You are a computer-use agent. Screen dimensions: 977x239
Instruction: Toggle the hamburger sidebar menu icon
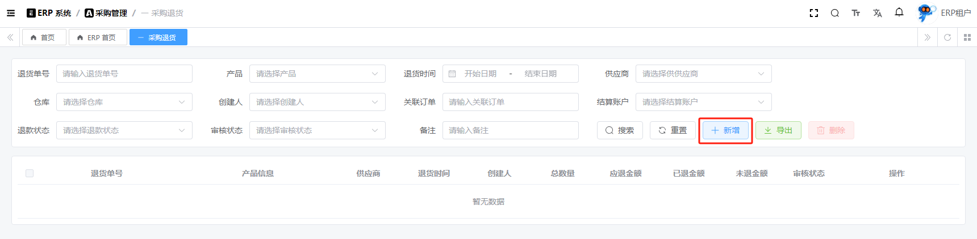point(11,13)
